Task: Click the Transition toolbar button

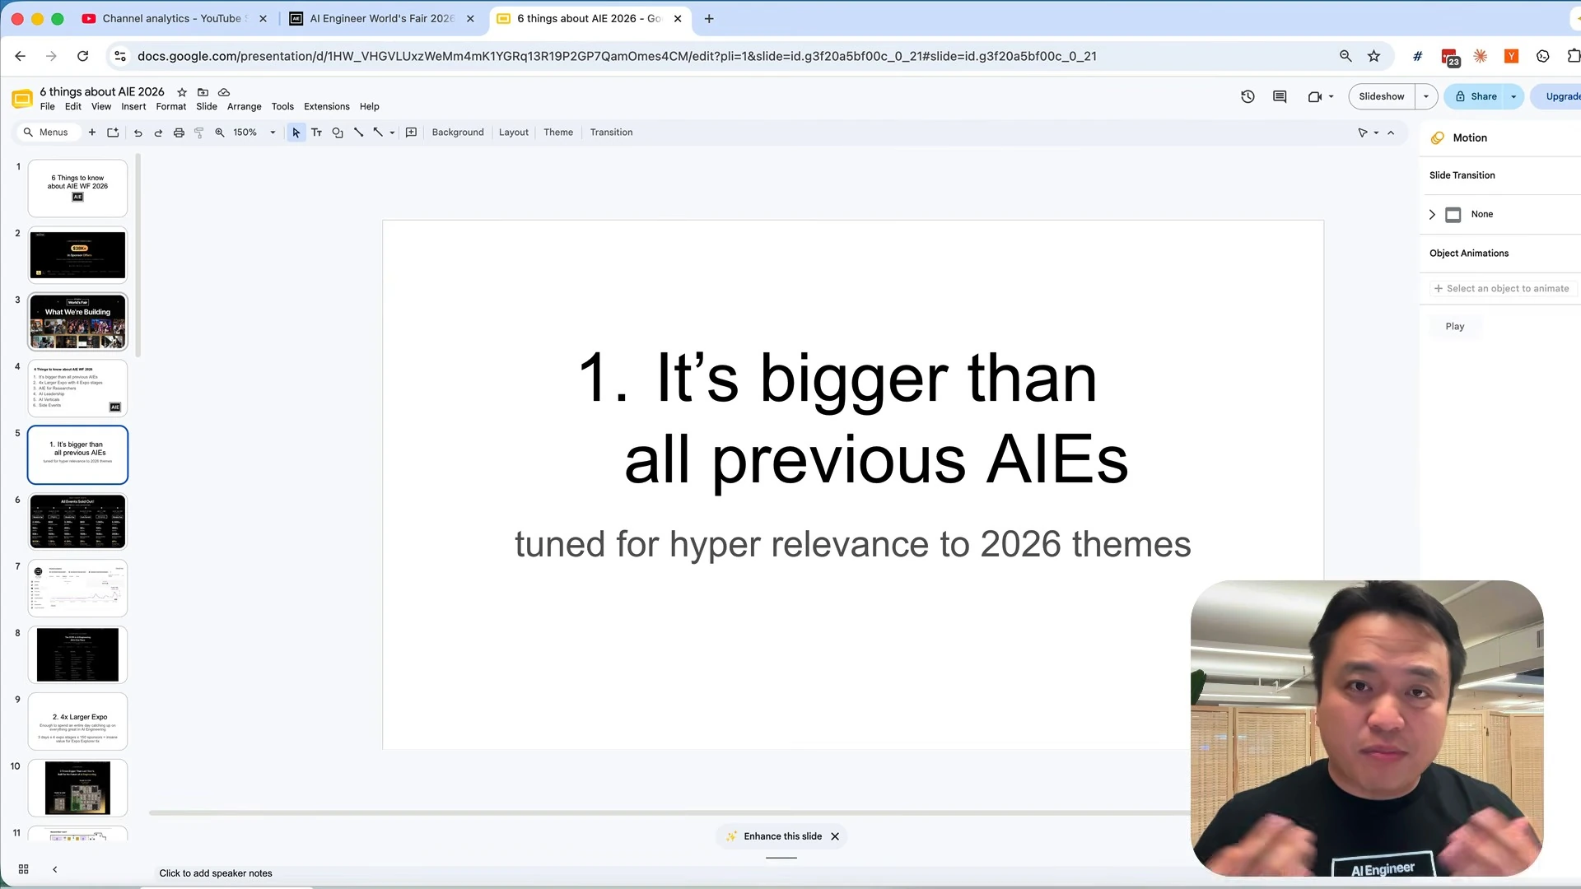Action: coord(611,133)
